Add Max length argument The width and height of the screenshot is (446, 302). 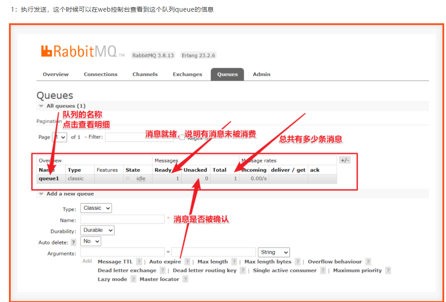coord(213,262)
